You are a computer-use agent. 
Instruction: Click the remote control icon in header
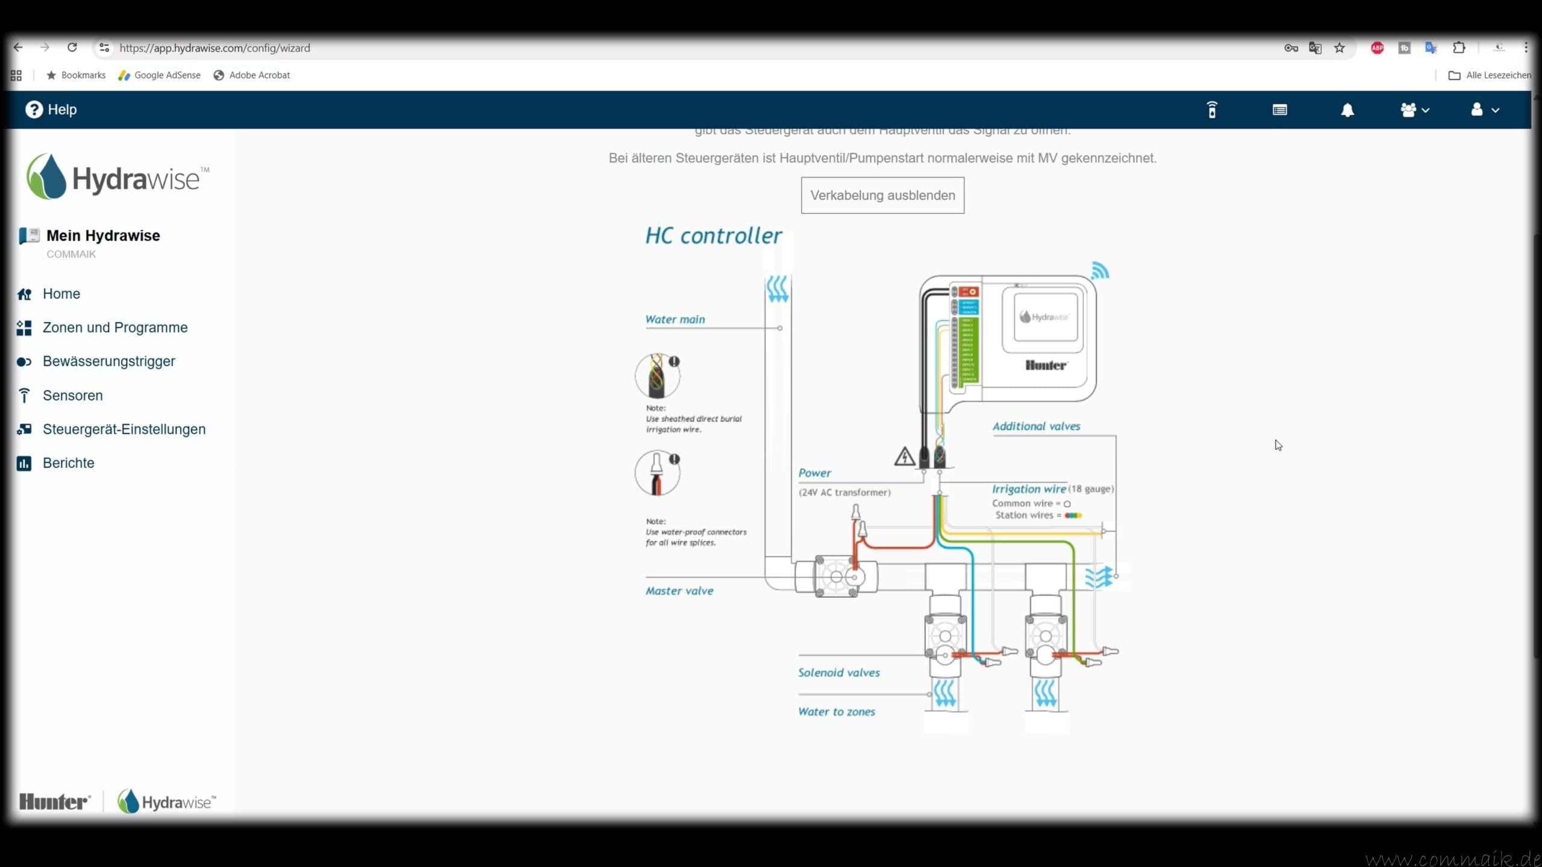click(1213, 110)
